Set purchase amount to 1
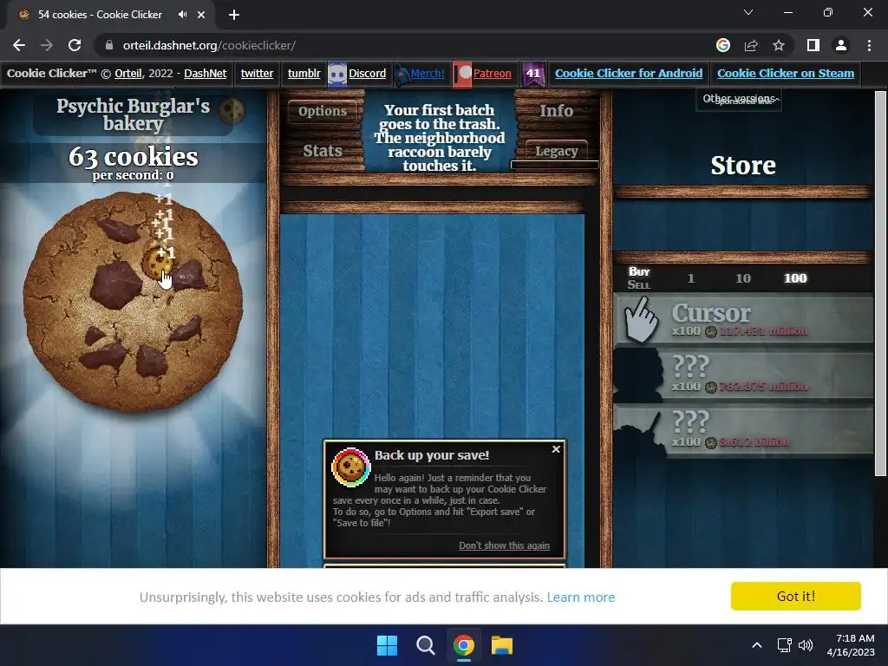Screen dimensions: 888x666 coord(690,278)
